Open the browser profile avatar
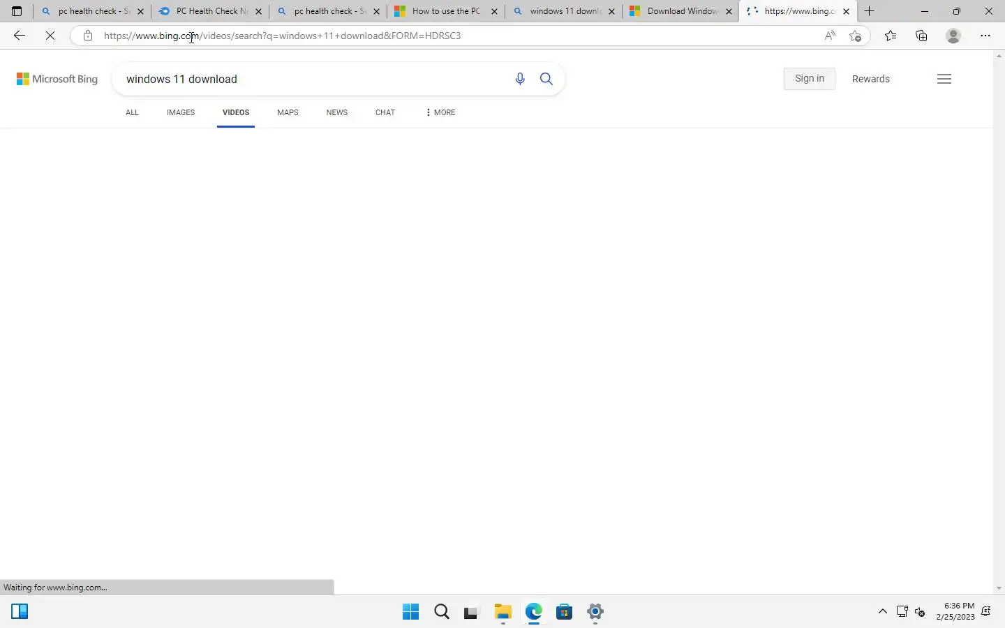 (x=953, y=36)
